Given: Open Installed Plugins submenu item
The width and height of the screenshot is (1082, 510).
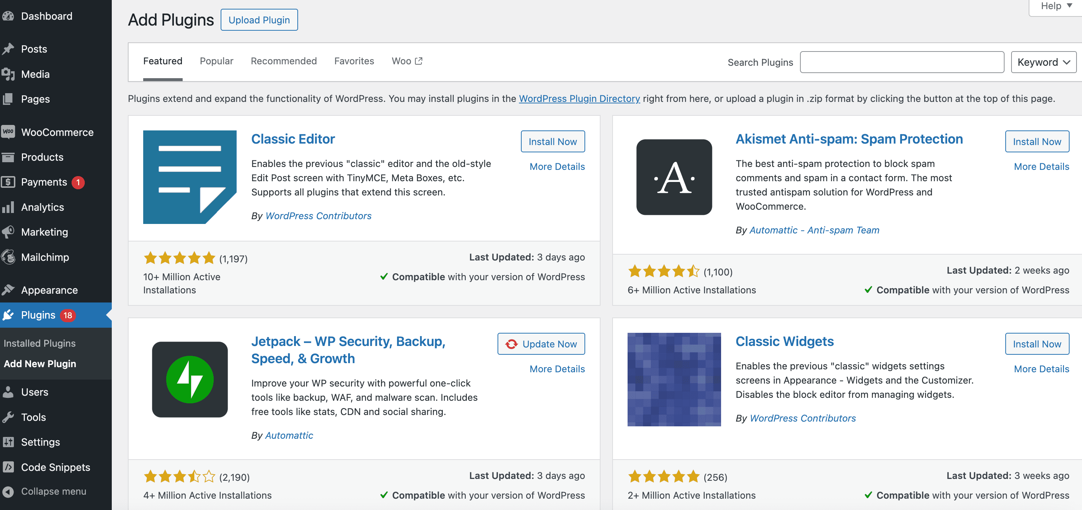Looking at the screenshot, I should point(39,343).
